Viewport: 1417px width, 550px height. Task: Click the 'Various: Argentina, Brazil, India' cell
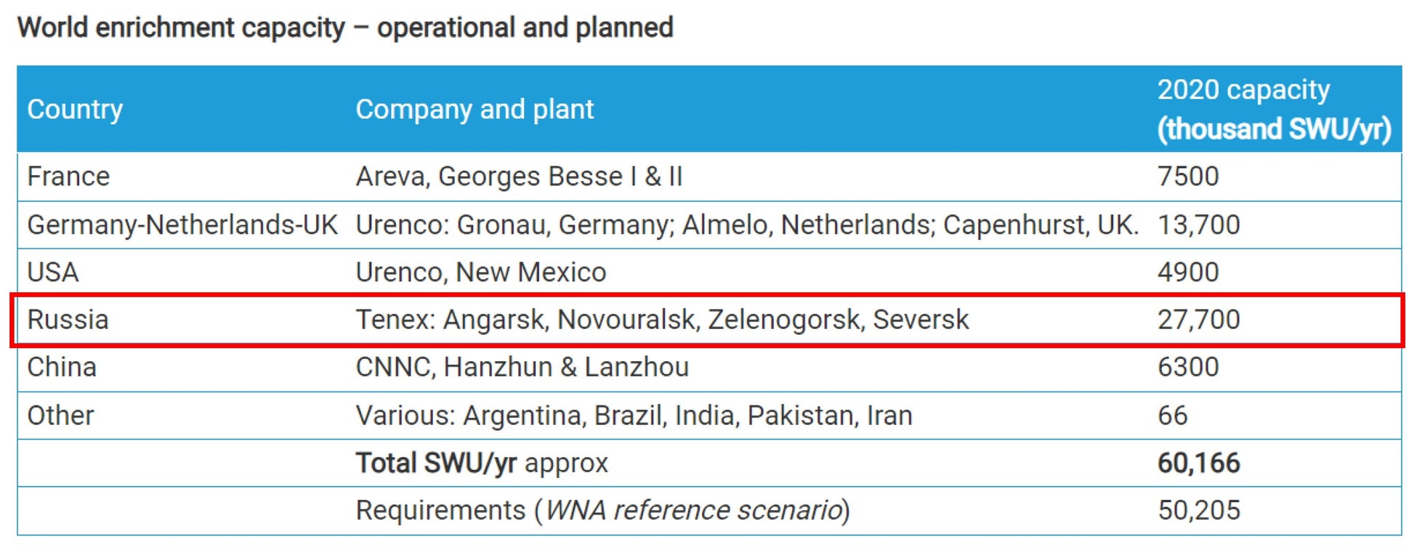(x=634, y=416)
